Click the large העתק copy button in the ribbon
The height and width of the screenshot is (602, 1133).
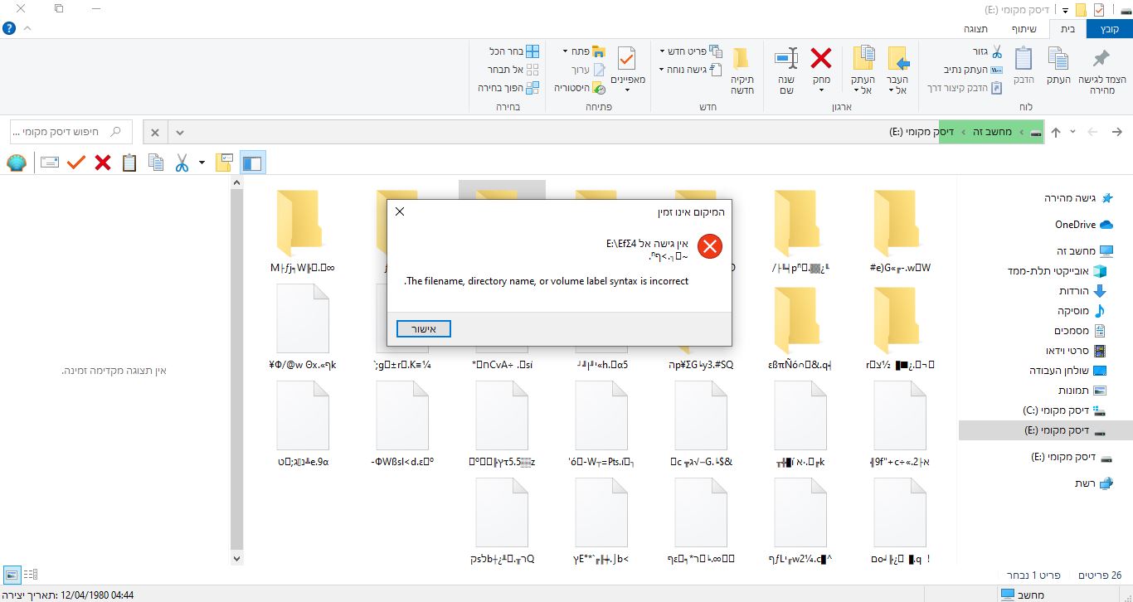coord(1058,66)
